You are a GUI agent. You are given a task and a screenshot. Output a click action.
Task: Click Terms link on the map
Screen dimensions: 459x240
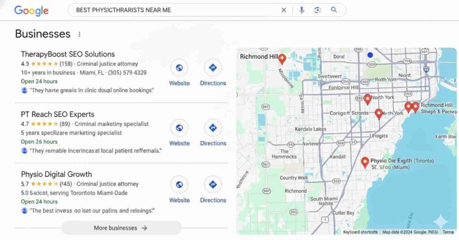[448, 232]
